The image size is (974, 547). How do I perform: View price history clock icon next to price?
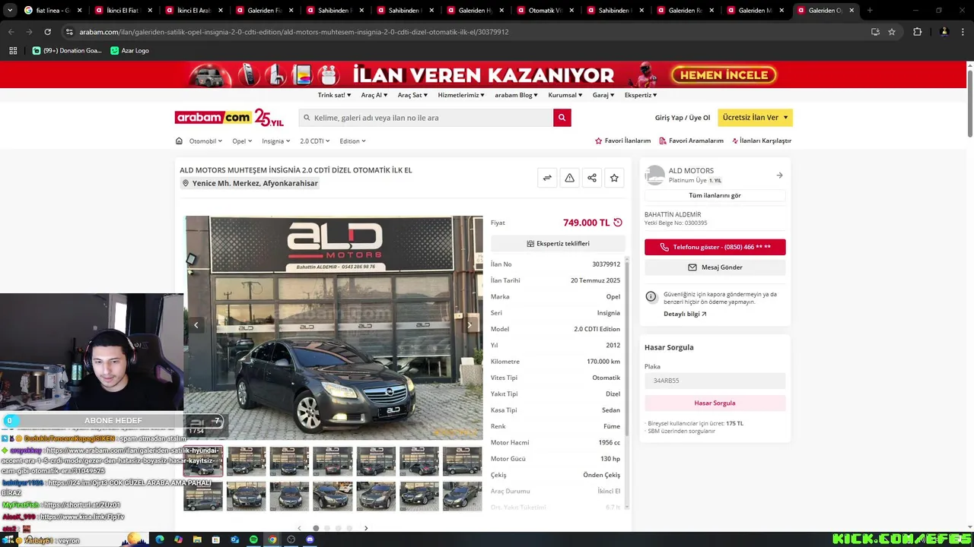(x=618, y=223)
